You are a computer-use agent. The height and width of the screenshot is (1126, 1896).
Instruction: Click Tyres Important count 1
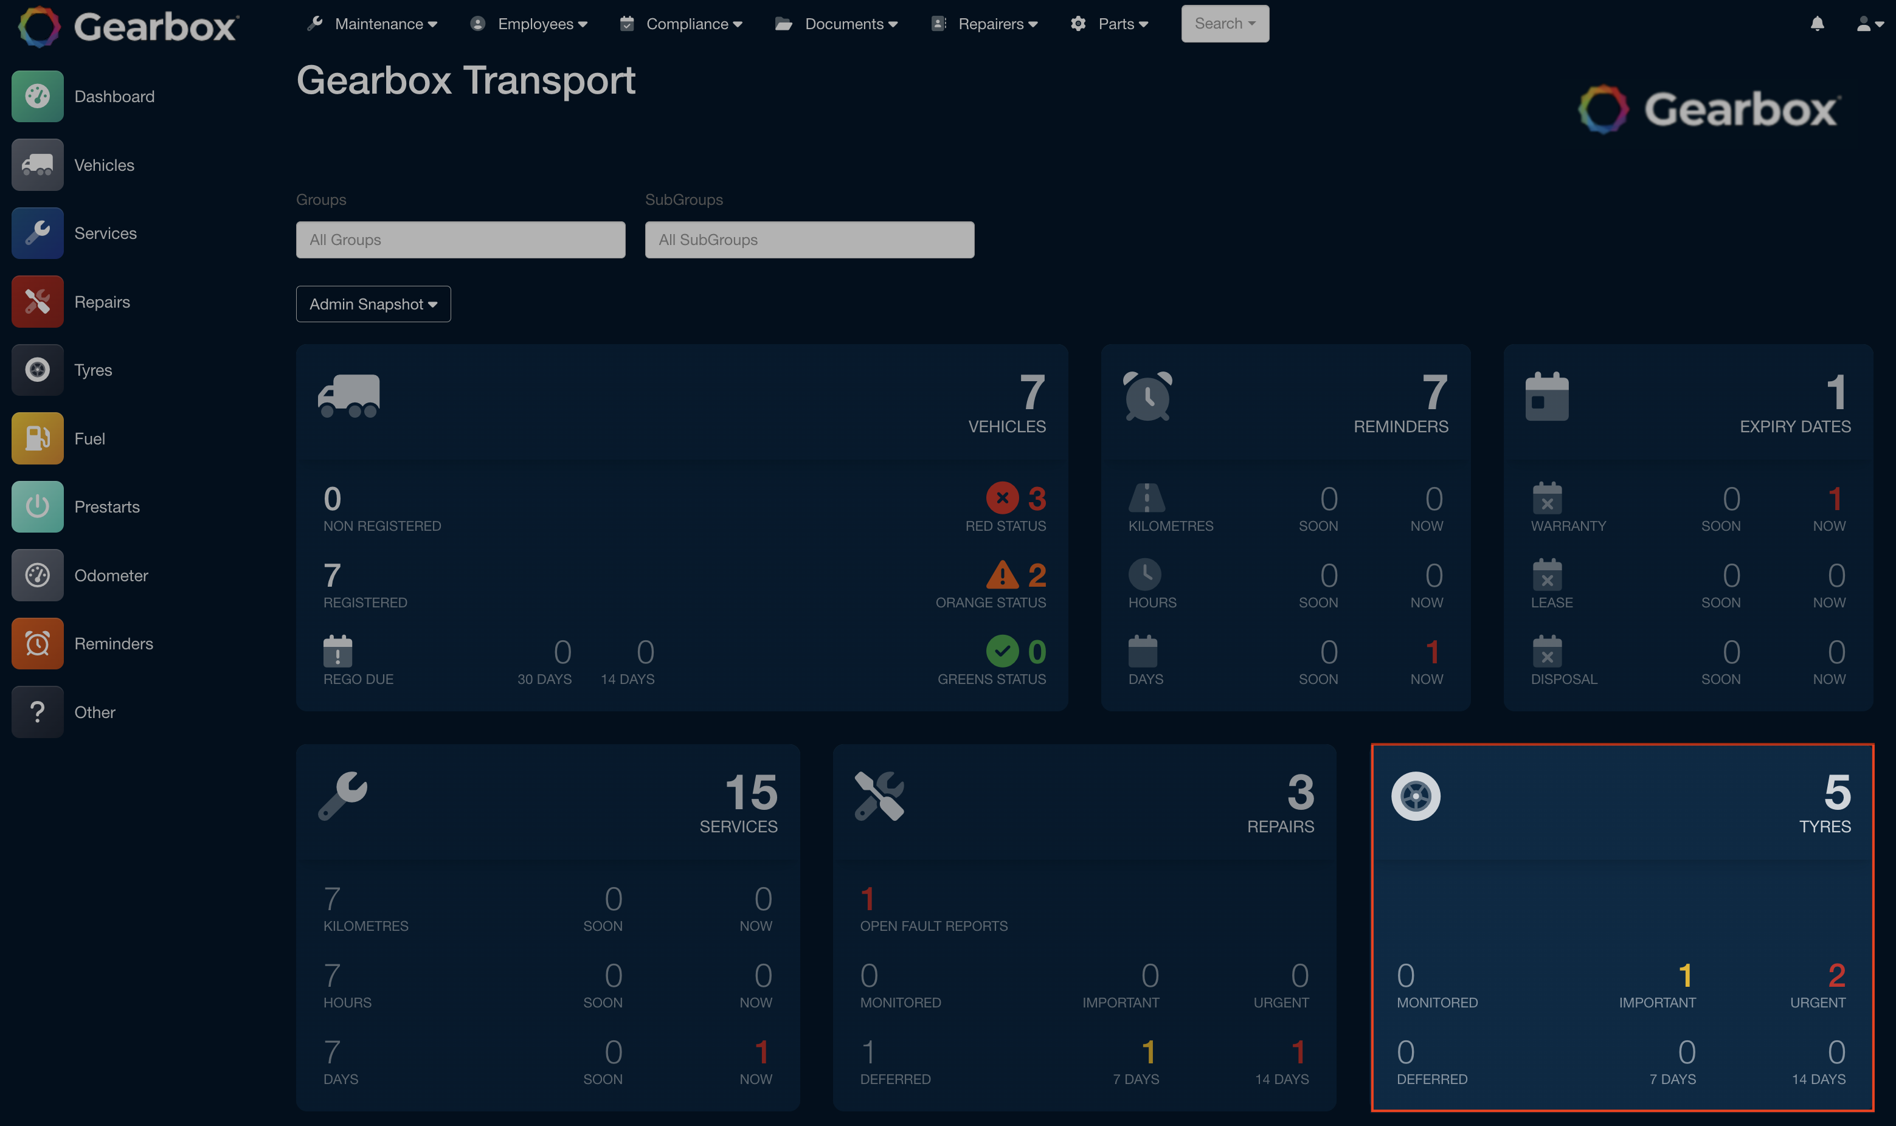click(x=1685, y=975)
